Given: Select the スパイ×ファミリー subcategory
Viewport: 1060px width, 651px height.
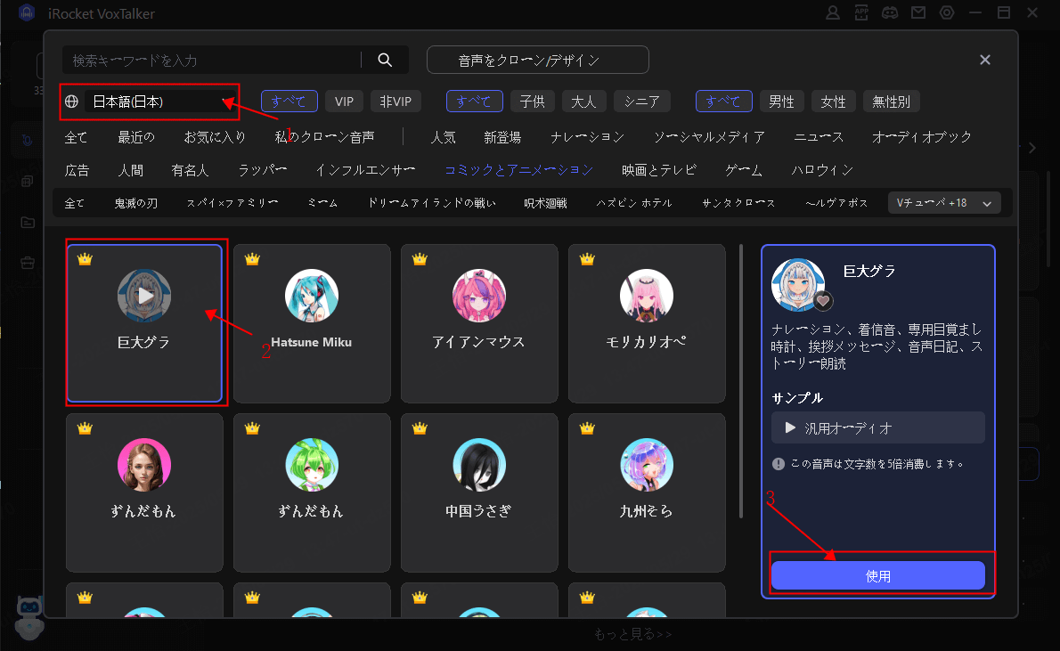Looking at the screenshot, I should (232, 203).
